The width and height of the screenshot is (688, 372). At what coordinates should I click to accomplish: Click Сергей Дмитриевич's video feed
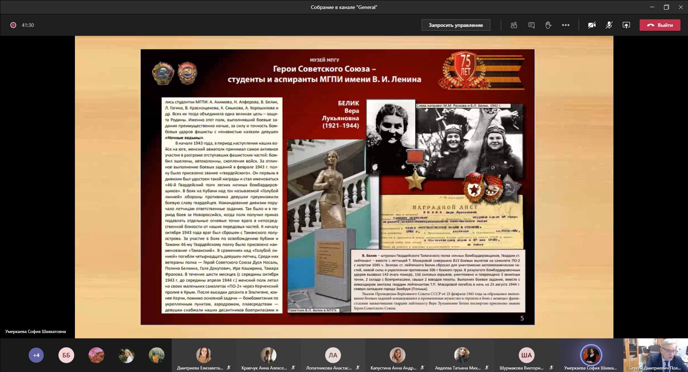(x=655, y=354)
